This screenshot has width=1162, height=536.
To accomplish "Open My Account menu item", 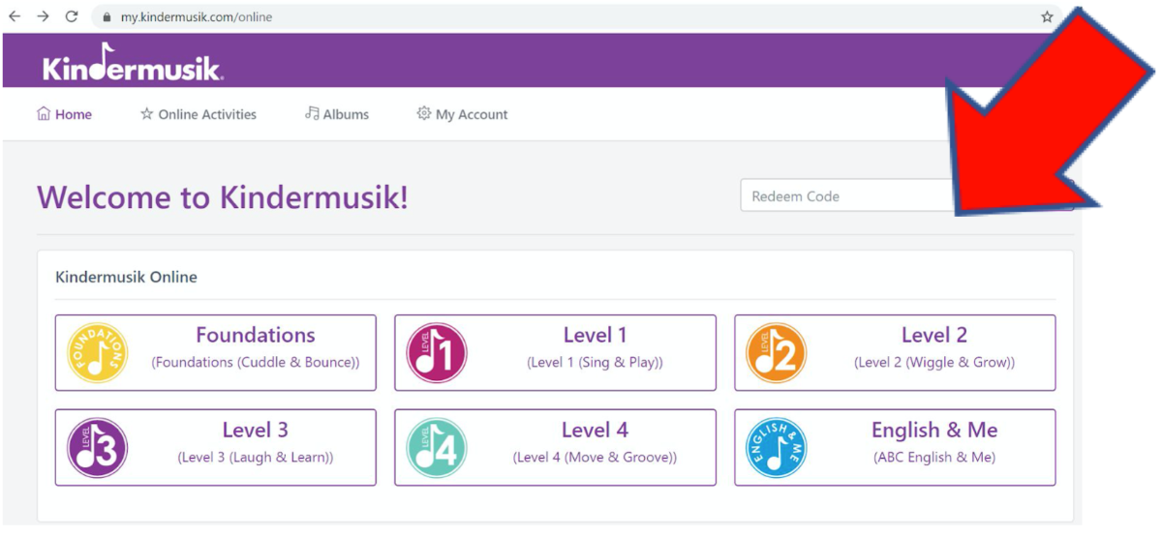I will [462, 114].
